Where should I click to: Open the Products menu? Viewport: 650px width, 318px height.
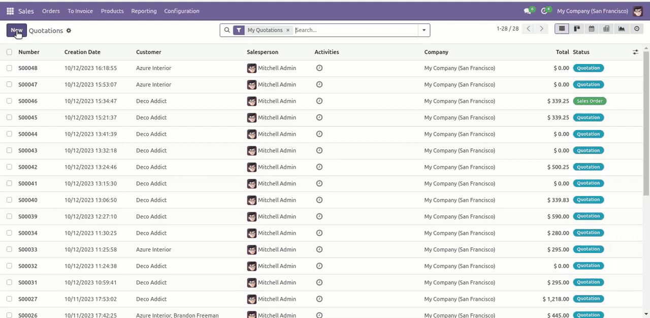(112, 11)
